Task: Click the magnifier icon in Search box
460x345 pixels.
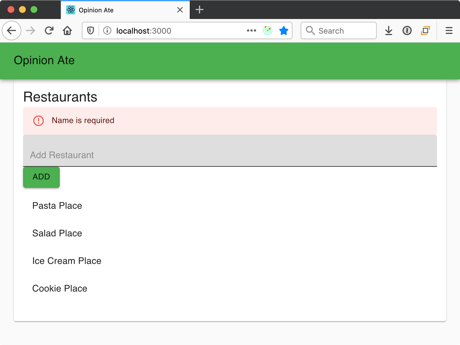Action: (x=310, y=30)
